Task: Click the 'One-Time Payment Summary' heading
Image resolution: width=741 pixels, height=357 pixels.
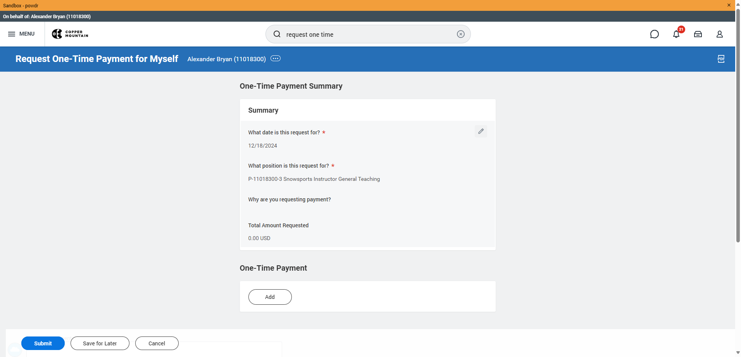Action: 291,86
